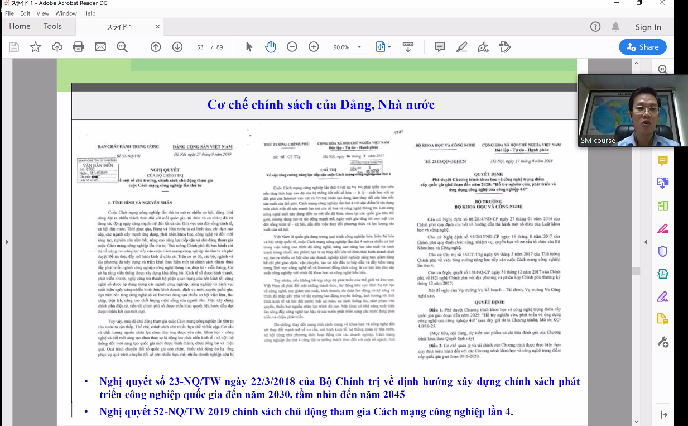Go to next page with down arrow
The image size is (688, 426).
[x=177, y=47]
